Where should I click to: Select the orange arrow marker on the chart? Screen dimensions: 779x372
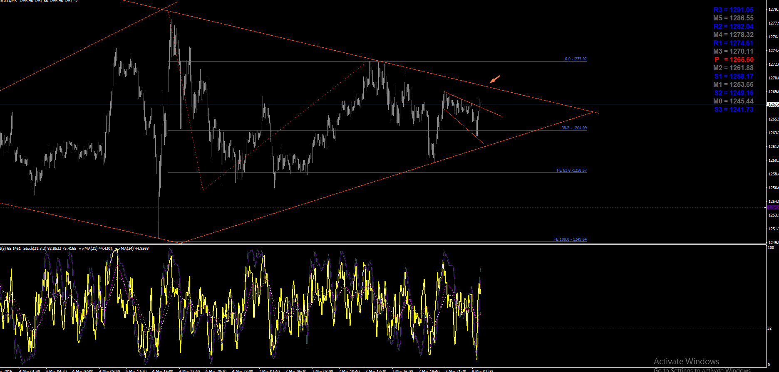click(495, 79)
